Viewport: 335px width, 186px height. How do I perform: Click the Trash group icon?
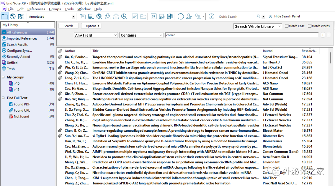coord(4,69)
